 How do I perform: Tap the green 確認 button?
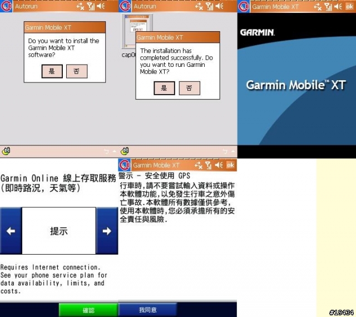point(88,310)
